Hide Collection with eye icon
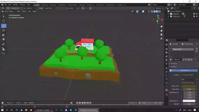Screen dimensions: 199x112 pos(197,14)
